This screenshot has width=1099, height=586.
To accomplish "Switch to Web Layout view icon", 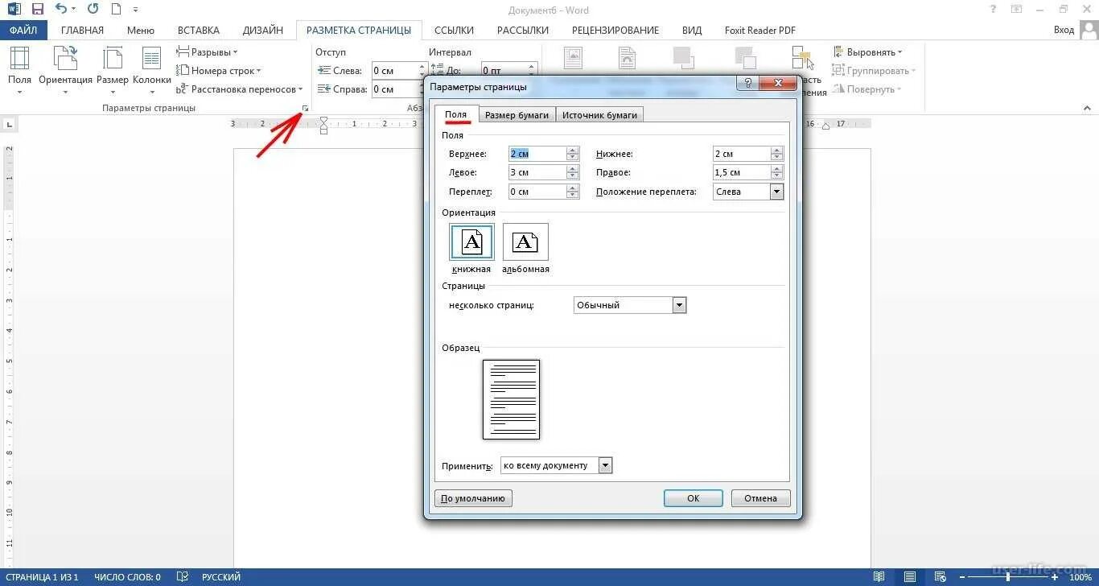I will point(939,576).
